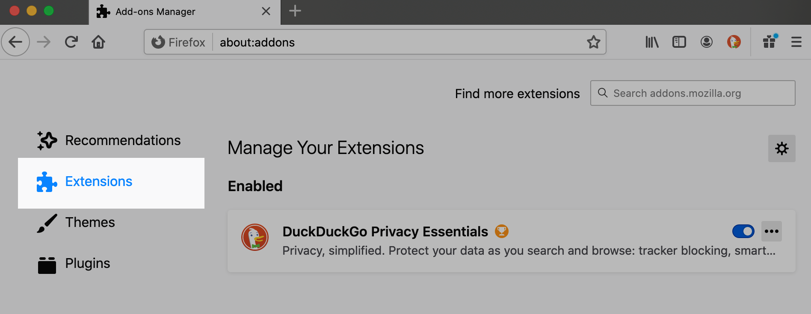This screenshot has height=314, width=811.
Task: Disable DuckDuckGo Privacy Essentials toggle
Action: 743,231
